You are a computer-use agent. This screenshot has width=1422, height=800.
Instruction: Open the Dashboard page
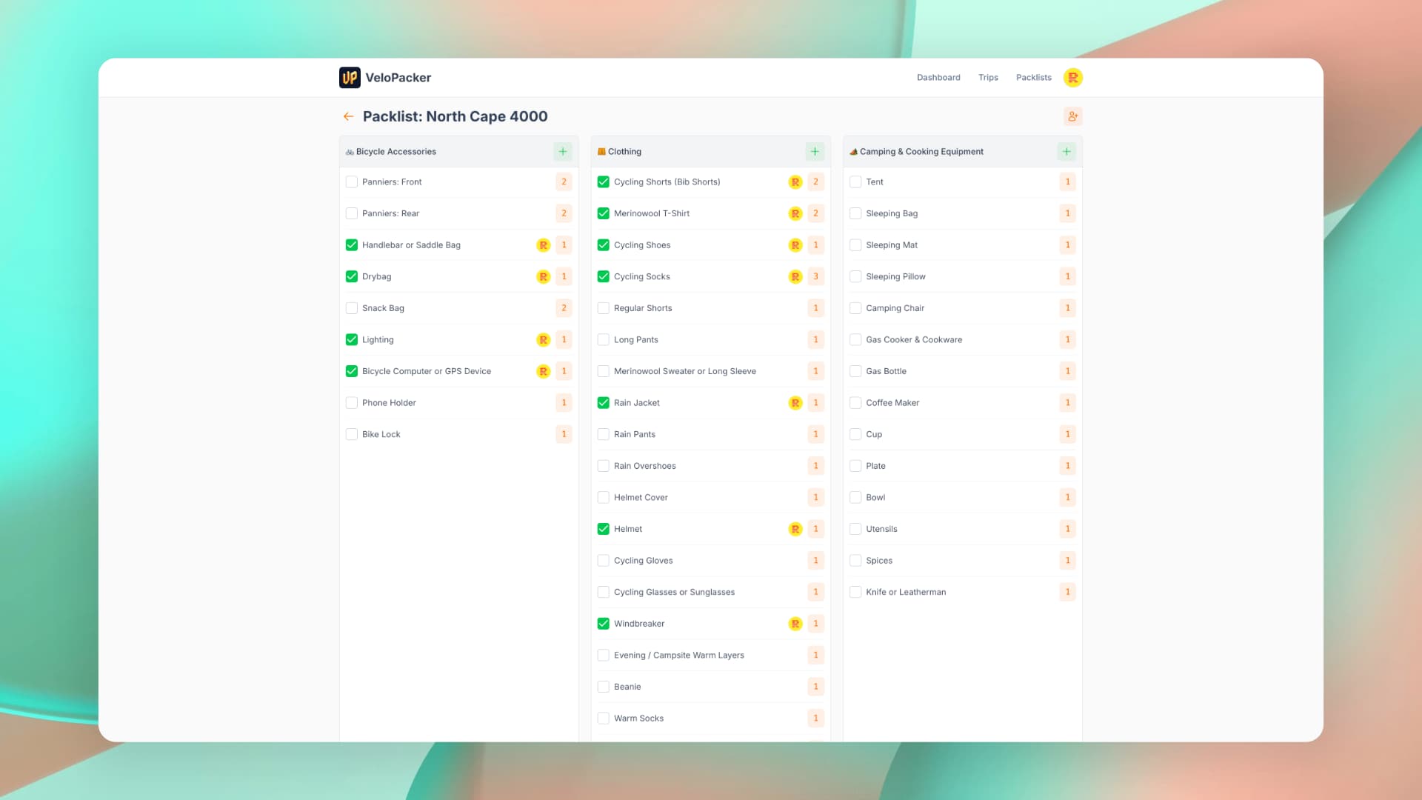click(x=938, y=77)
